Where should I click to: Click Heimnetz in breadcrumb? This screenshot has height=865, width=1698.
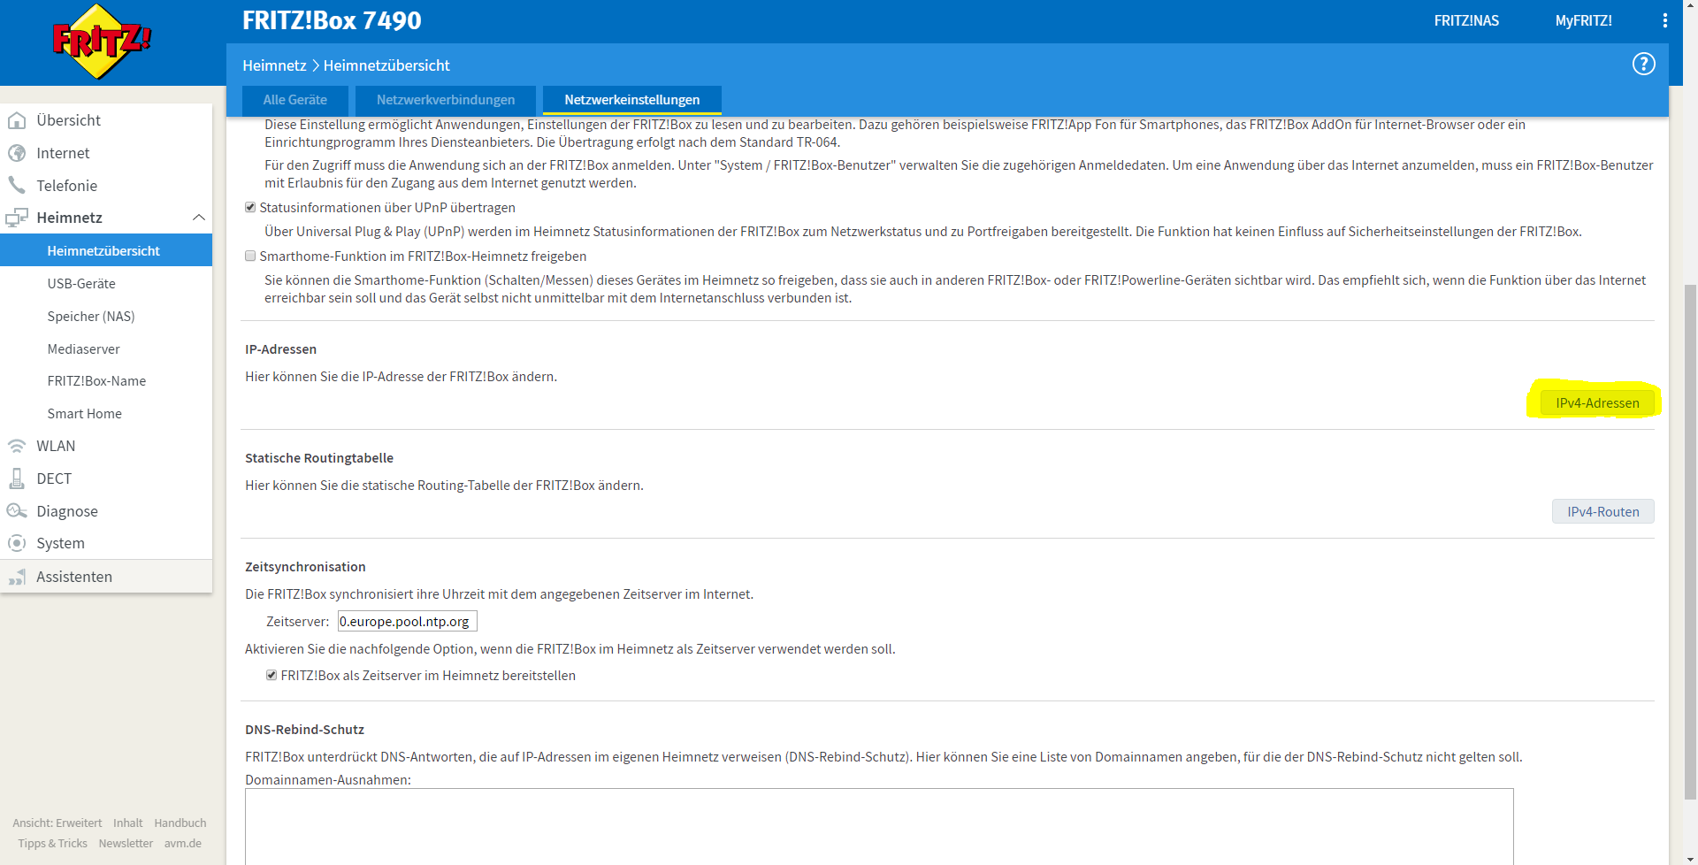coord(274,65)
